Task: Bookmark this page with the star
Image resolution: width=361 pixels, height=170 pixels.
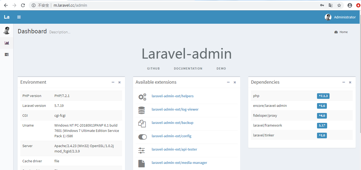Action: click(x=339, y=5)
